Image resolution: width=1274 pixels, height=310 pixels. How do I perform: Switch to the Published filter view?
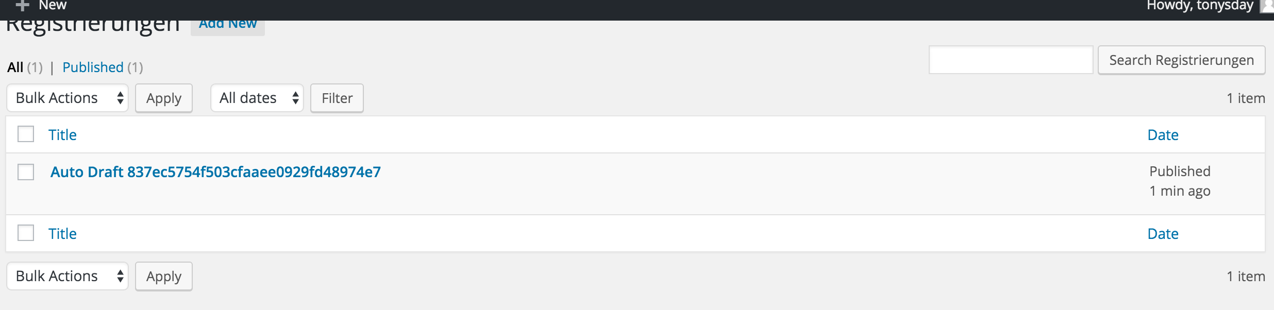(93, 67)
